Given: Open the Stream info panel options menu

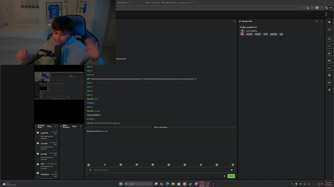Looking at the screenshot, I should [x=321, y=21].
